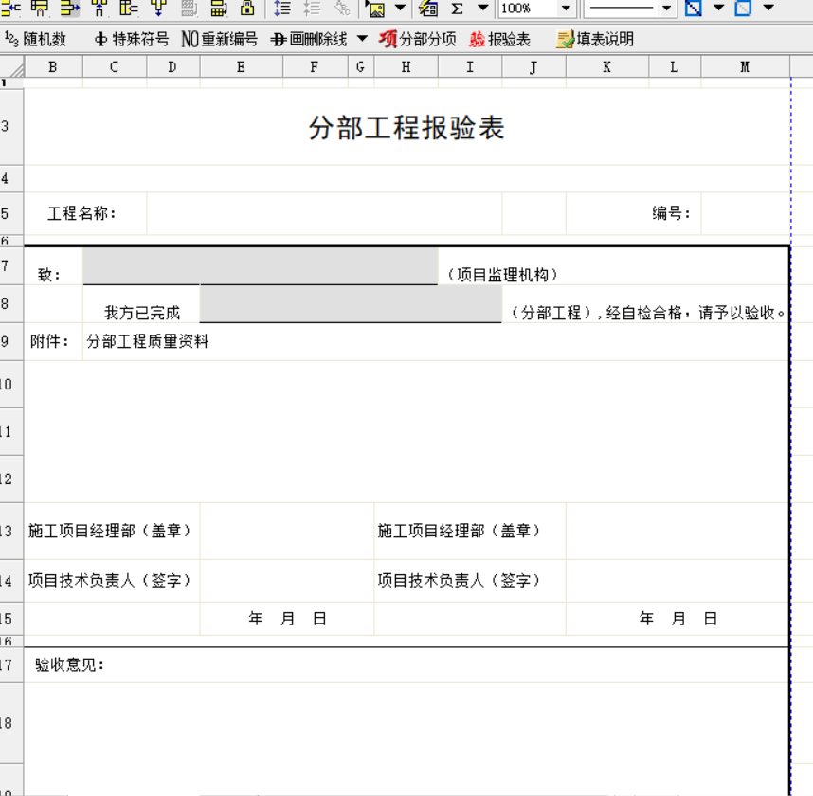
Task: Apply 画删除线 strikethrough tool
Action: 309,40
